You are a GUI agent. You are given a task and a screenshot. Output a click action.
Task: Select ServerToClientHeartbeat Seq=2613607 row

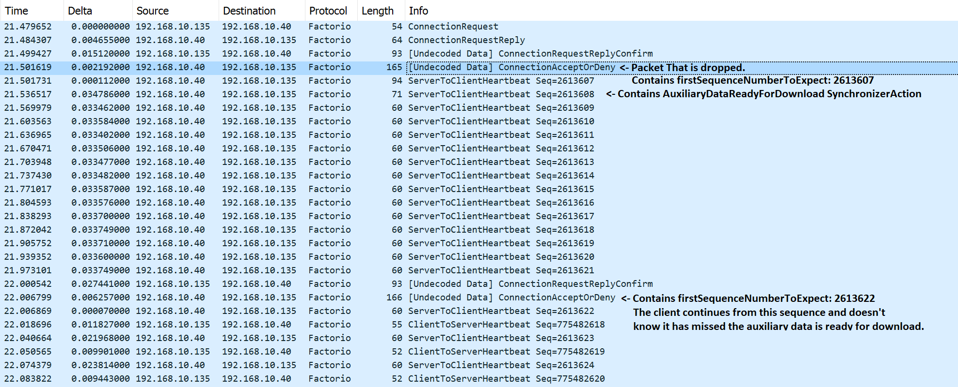pos(500,81)
